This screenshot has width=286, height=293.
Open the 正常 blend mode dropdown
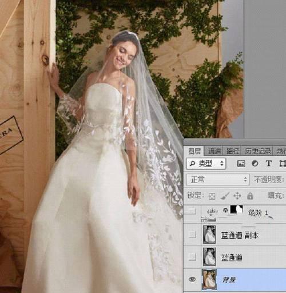click(x=217, y=180)
